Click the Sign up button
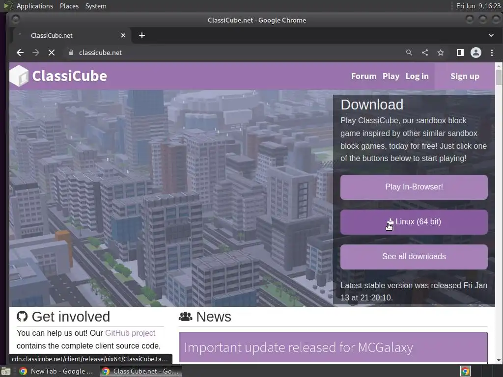 (465, 76)
